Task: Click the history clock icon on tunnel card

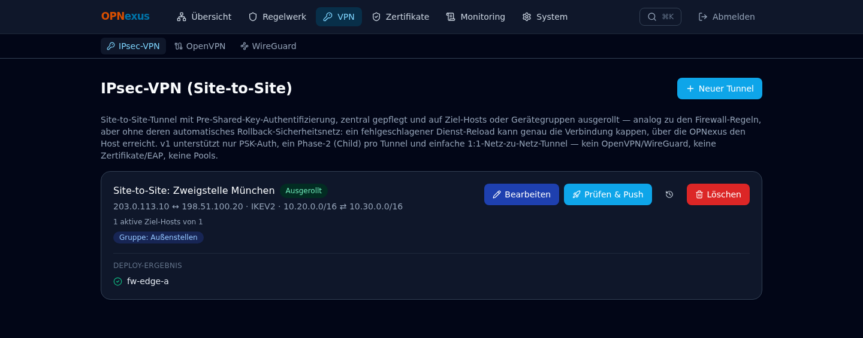Action: click(x=669, y=194)
